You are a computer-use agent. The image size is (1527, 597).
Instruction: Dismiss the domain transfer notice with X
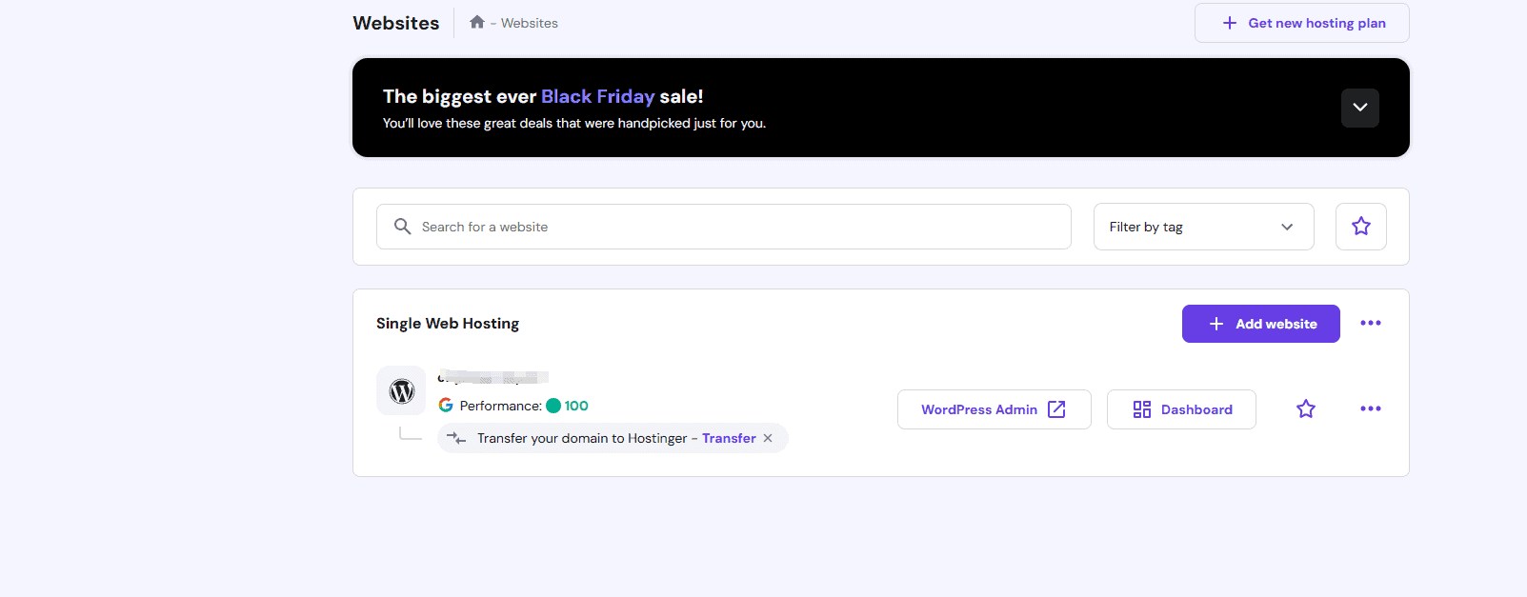[768, 438]
